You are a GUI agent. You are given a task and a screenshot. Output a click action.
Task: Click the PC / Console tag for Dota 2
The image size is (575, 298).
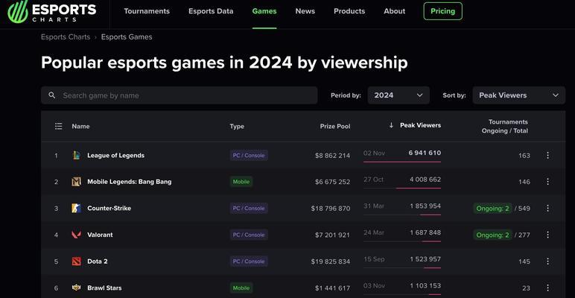tap(249, 261)
